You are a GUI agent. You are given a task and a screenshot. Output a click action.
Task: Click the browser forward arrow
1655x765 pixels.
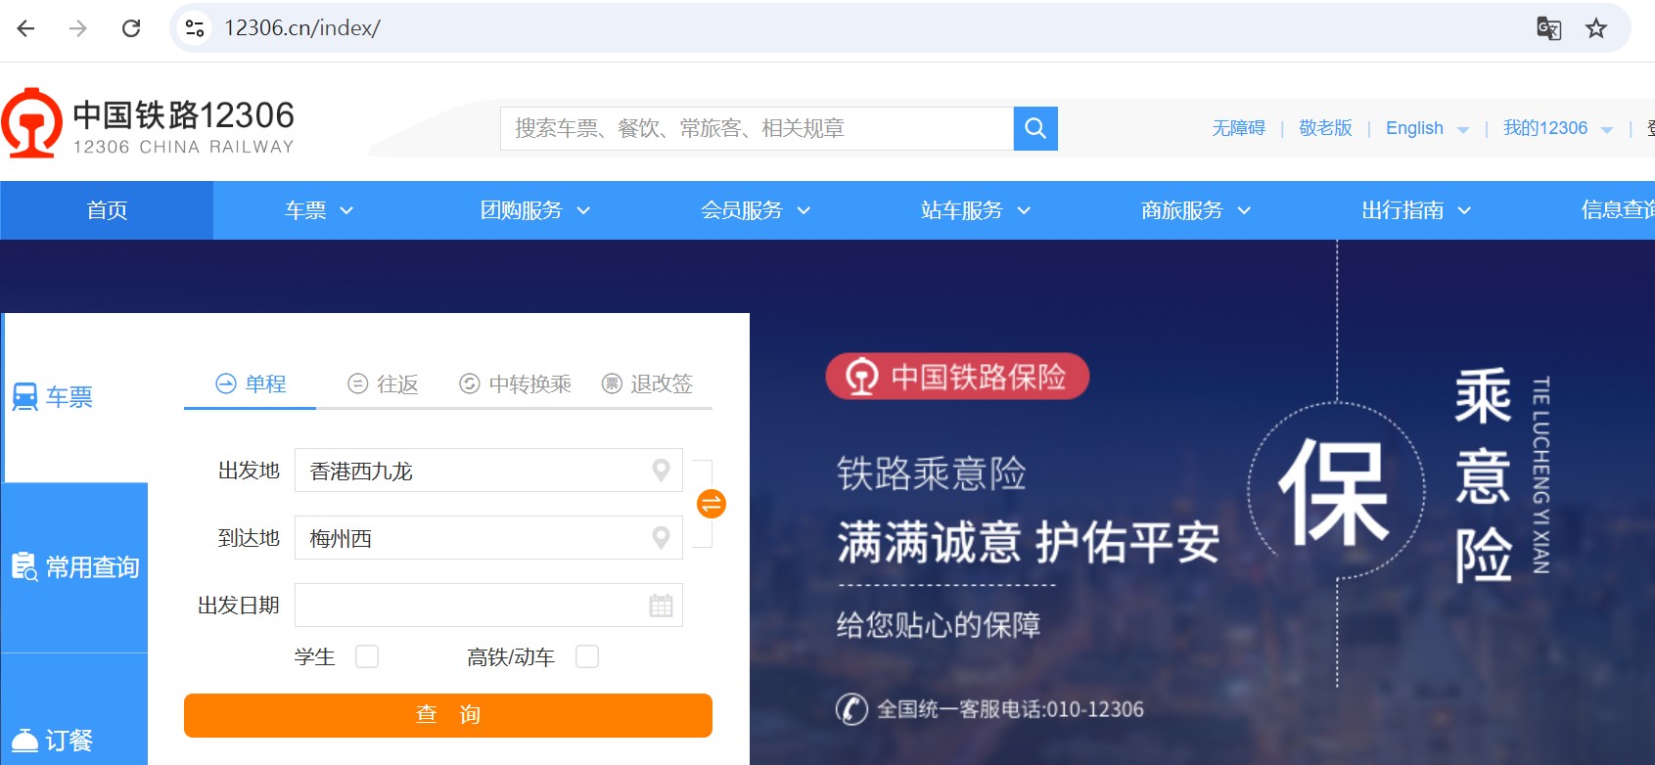(78, 28)
